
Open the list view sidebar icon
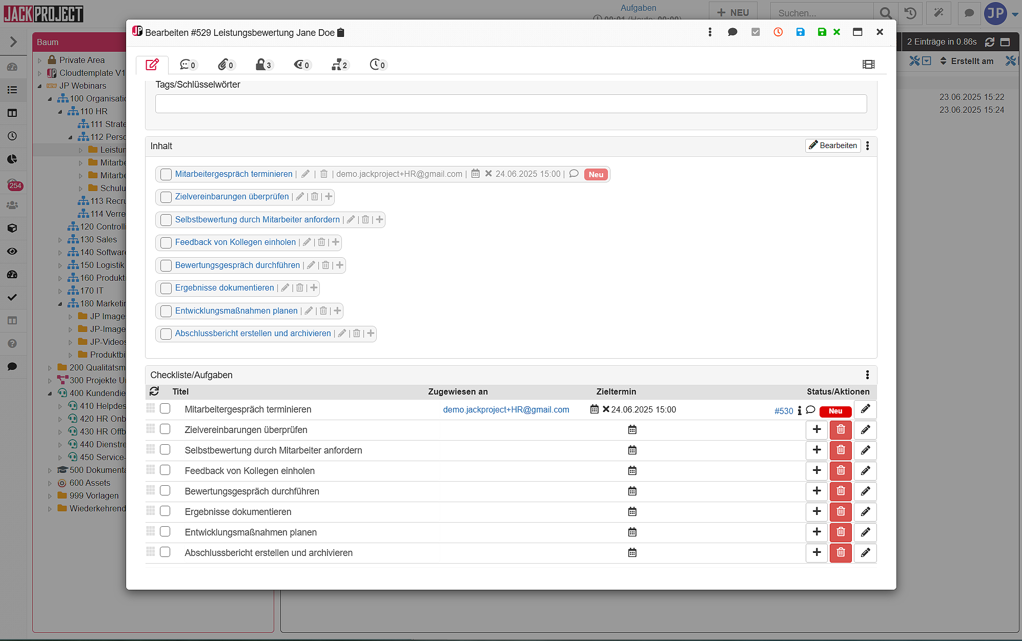tap(13, 90)
